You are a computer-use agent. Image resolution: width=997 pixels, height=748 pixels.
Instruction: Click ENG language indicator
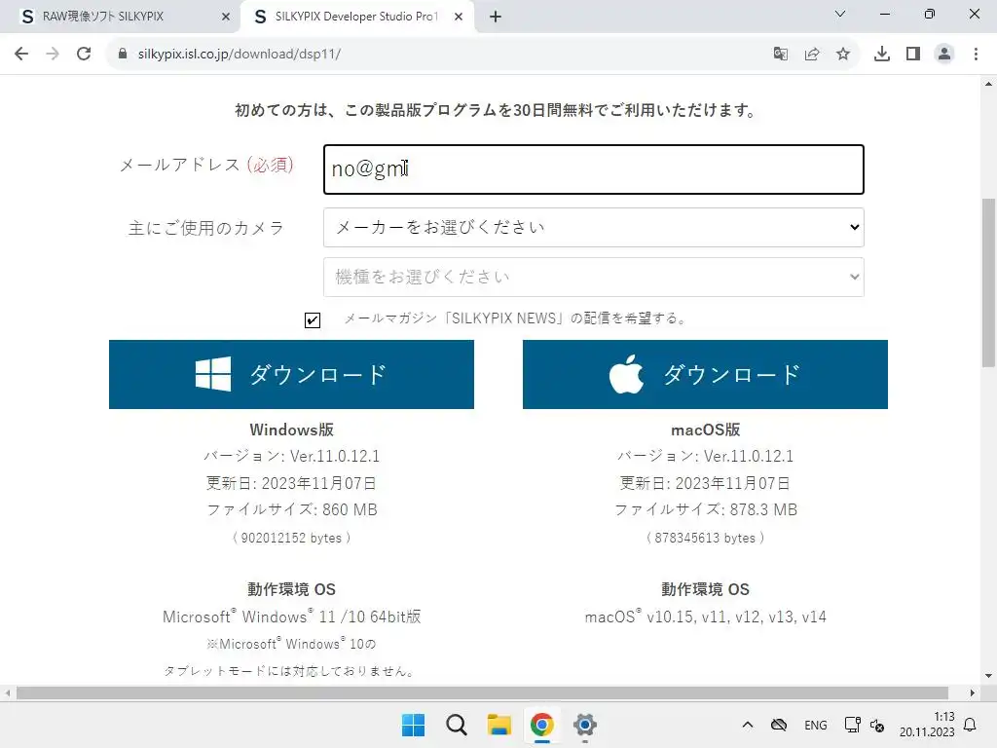click(x=816, y=725)
